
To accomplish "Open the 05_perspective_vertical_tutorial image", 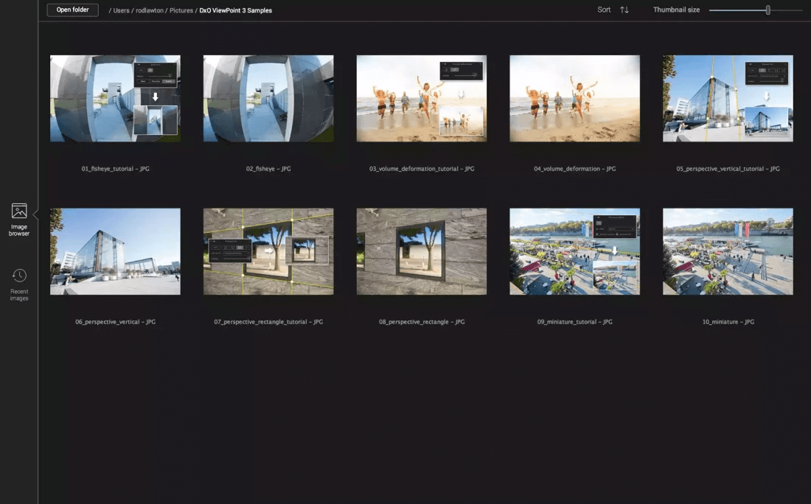I will [x=728, y=98].
